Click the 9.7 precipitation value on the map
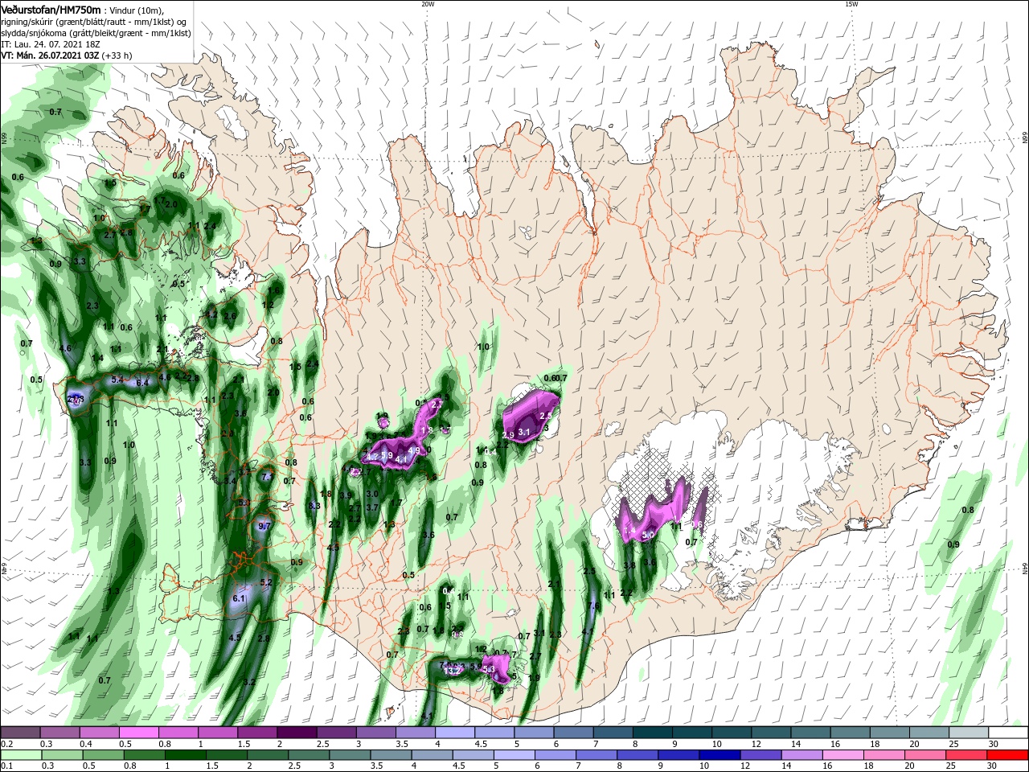 pyautogui.click(x=264, y=526)
